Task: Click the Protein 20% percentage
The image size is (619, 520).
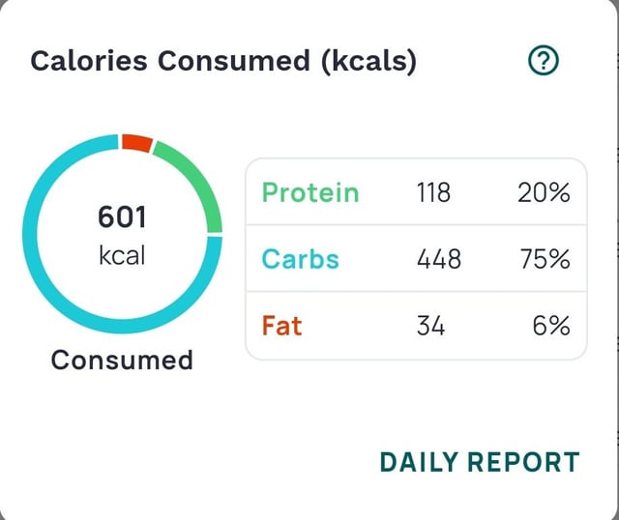Action: (x=544, y=192)
